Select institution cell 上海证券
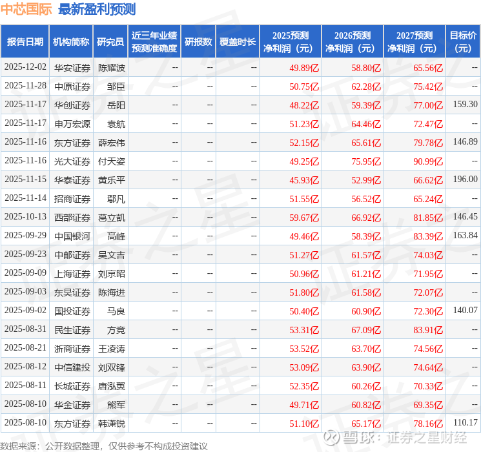This screenshot has height=452, width=481. (72, 274)
